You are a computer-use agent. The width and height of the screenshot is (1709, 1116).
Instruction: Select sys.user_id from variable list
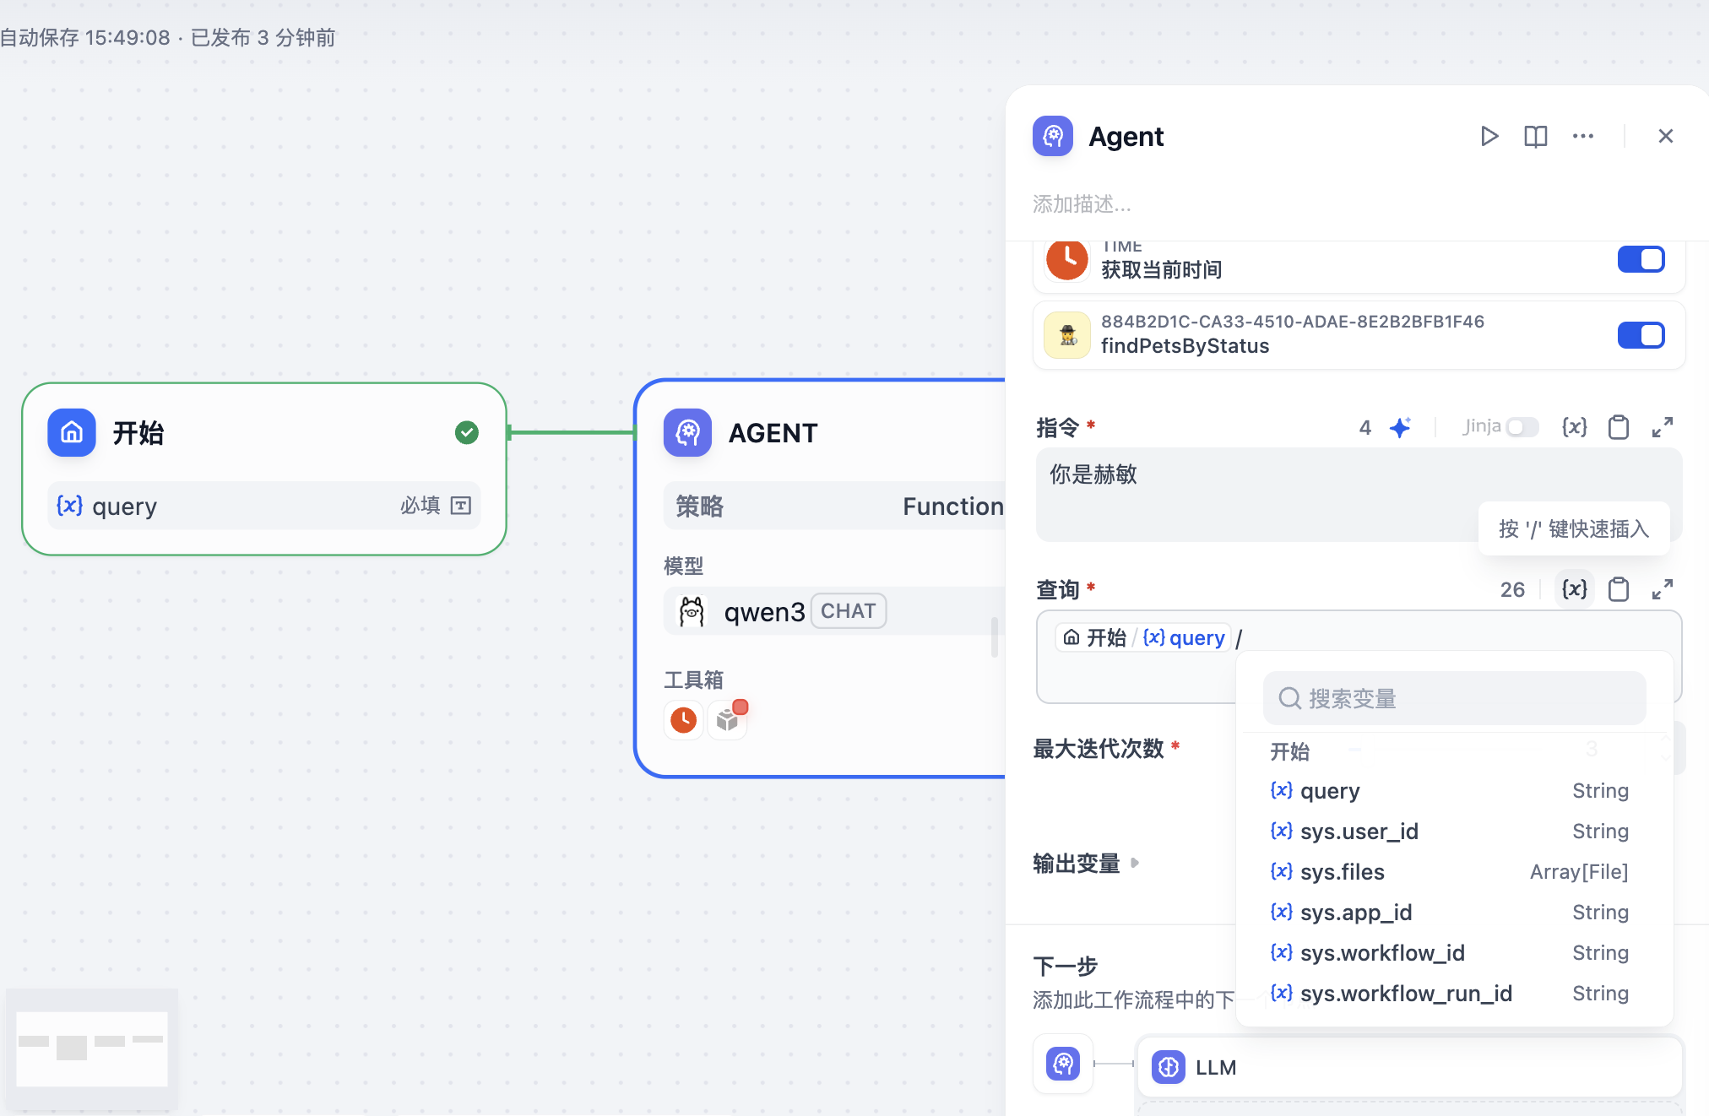tap(1359, 832)
